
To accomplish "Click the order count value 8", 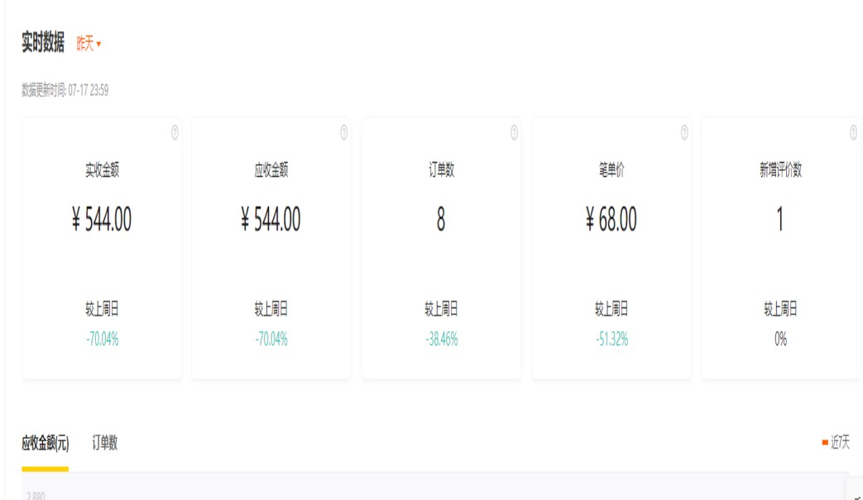I will 441,220.
